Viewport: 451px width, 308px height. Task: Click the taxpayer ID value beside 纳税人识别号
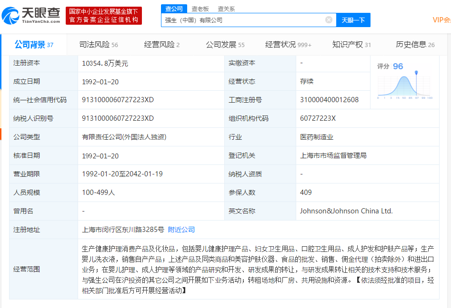(x=118, y=118)
